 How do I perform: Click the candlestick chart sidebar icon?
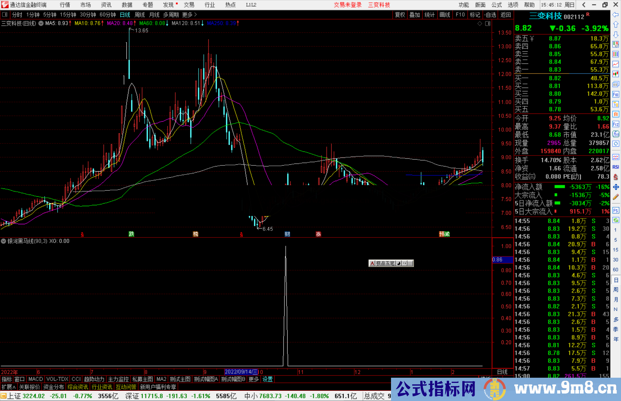pyautogui.click(x=616, y=74)
